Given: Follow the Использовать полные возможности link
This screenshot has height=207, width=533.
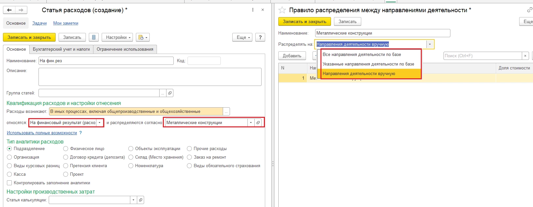Looking at the screenshot, I should click(x=42, y=133).
